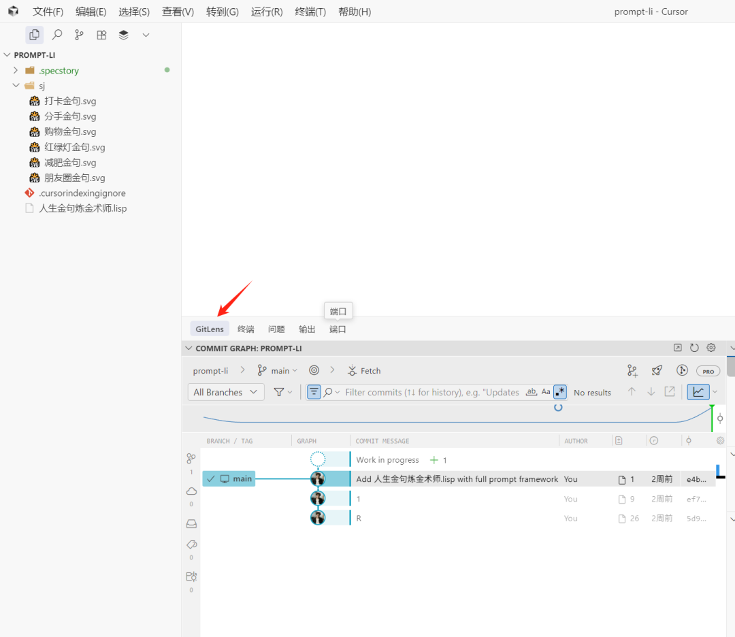Click the PRO badge button
Viewport: 735px width, 637px height.
coord(708,371)
